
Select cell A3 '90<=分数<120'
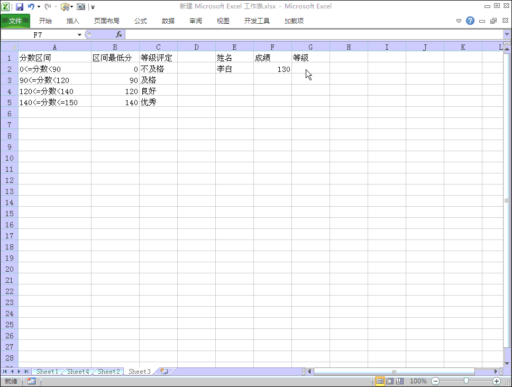coord(54,80)
